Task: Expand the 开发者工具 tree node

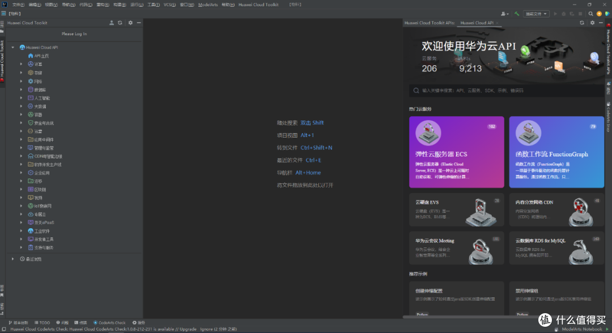Action: click(x=22, y=239)
